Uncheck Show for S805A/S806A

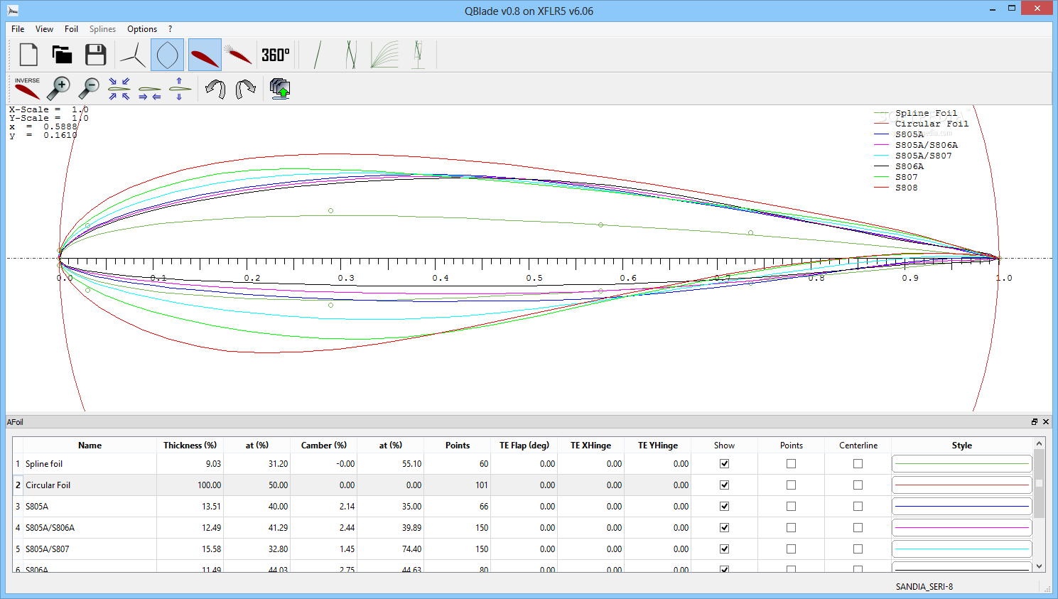click(x=724, y=527)
